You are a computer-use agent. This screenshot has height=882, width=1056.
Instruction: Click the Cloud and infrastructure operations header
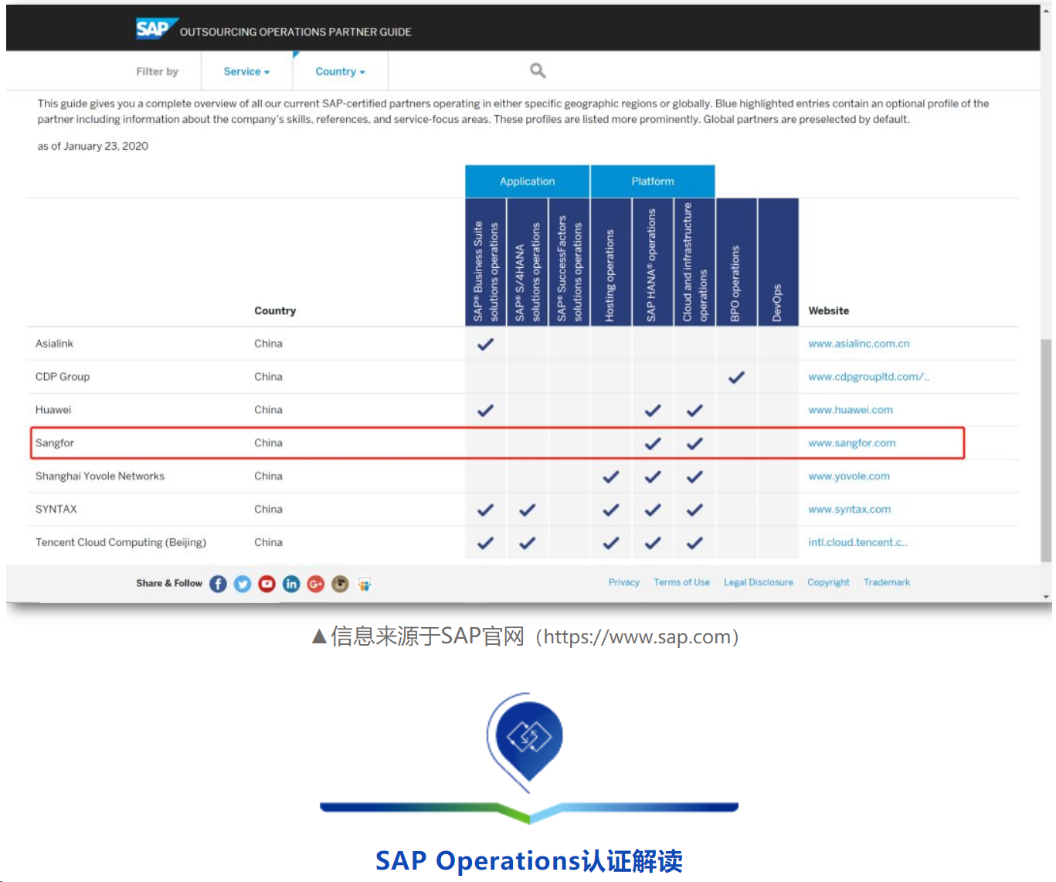tap(694, 262)
